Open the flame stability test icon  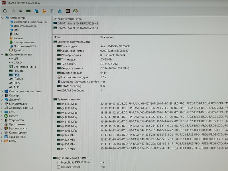[x=44, y=11]
